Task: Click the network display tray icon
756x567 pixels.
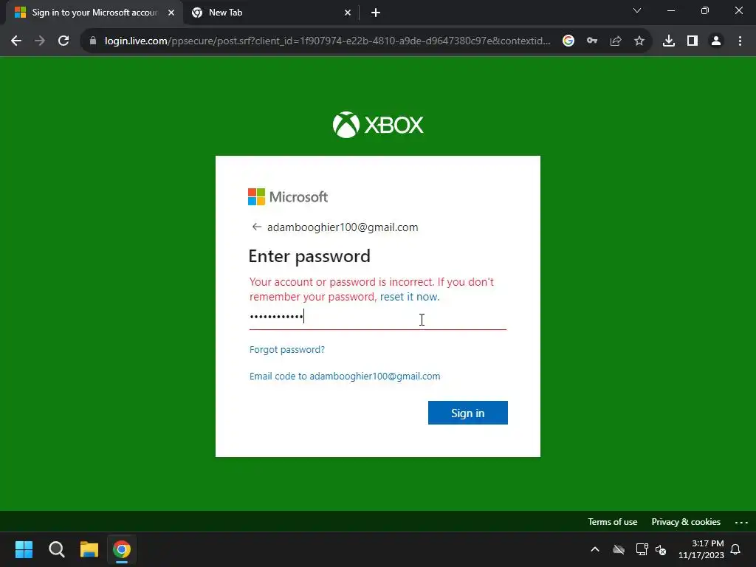Action: (642, 549)
